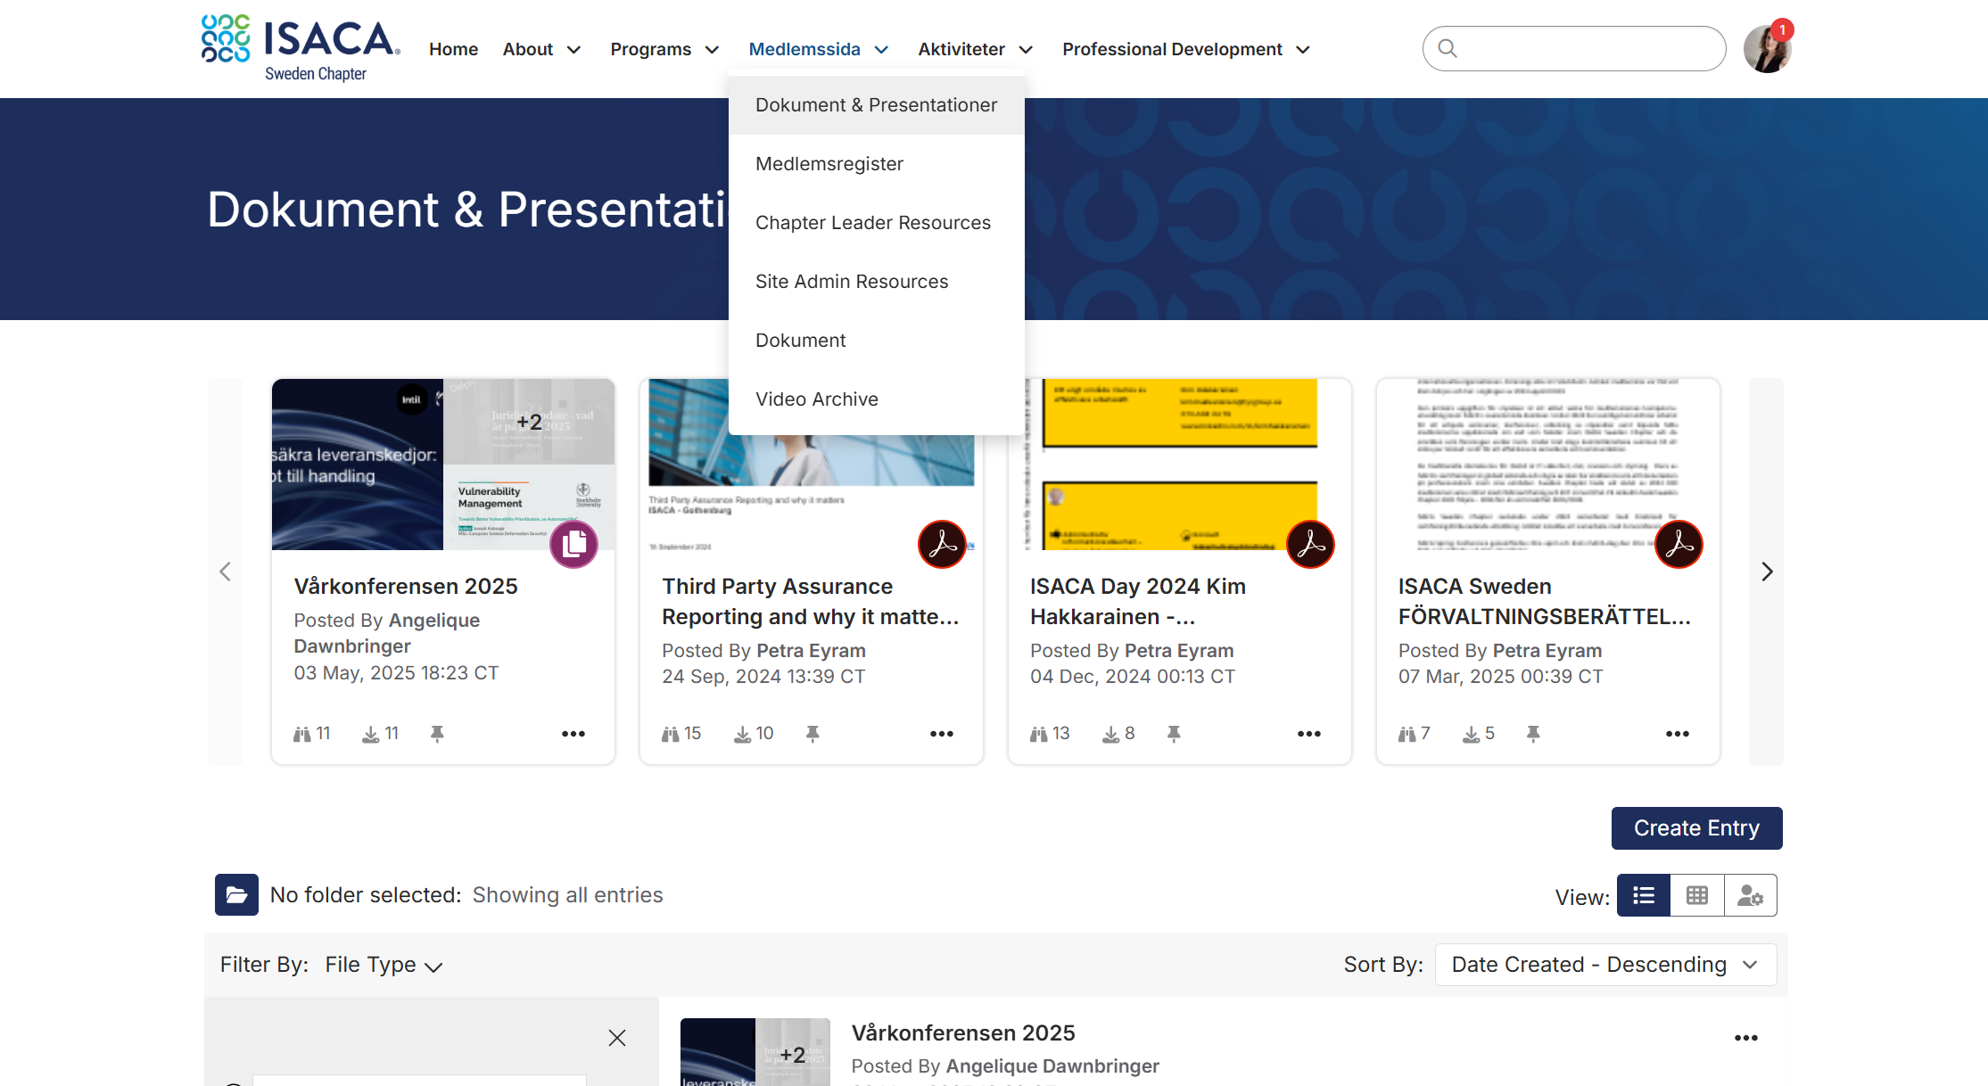The image size is (1988, 1086).
Task: Pin the ISACA Day 2024 Kim Hakkarainen card
Action: pos(1174,734)
